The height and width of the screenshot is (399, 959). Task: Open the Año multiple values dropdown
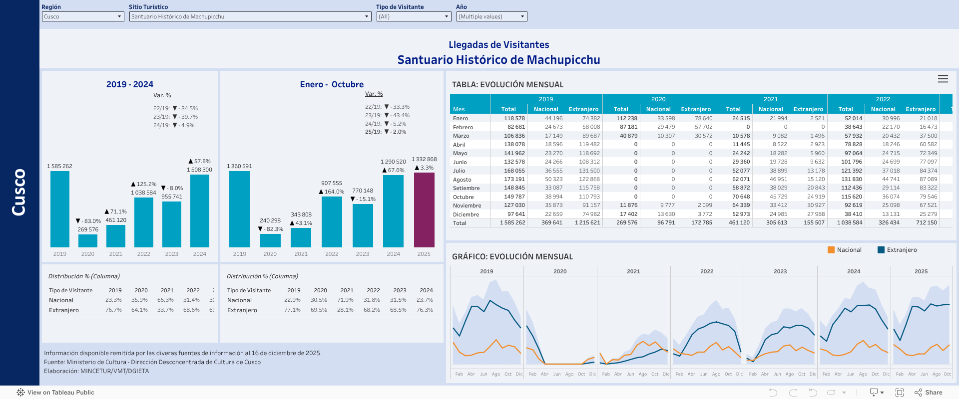tap(491, 16)
